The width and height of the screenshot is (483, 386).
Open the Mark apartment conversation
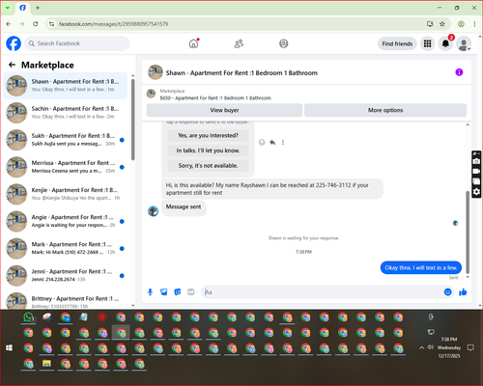[x=66, y=248]
